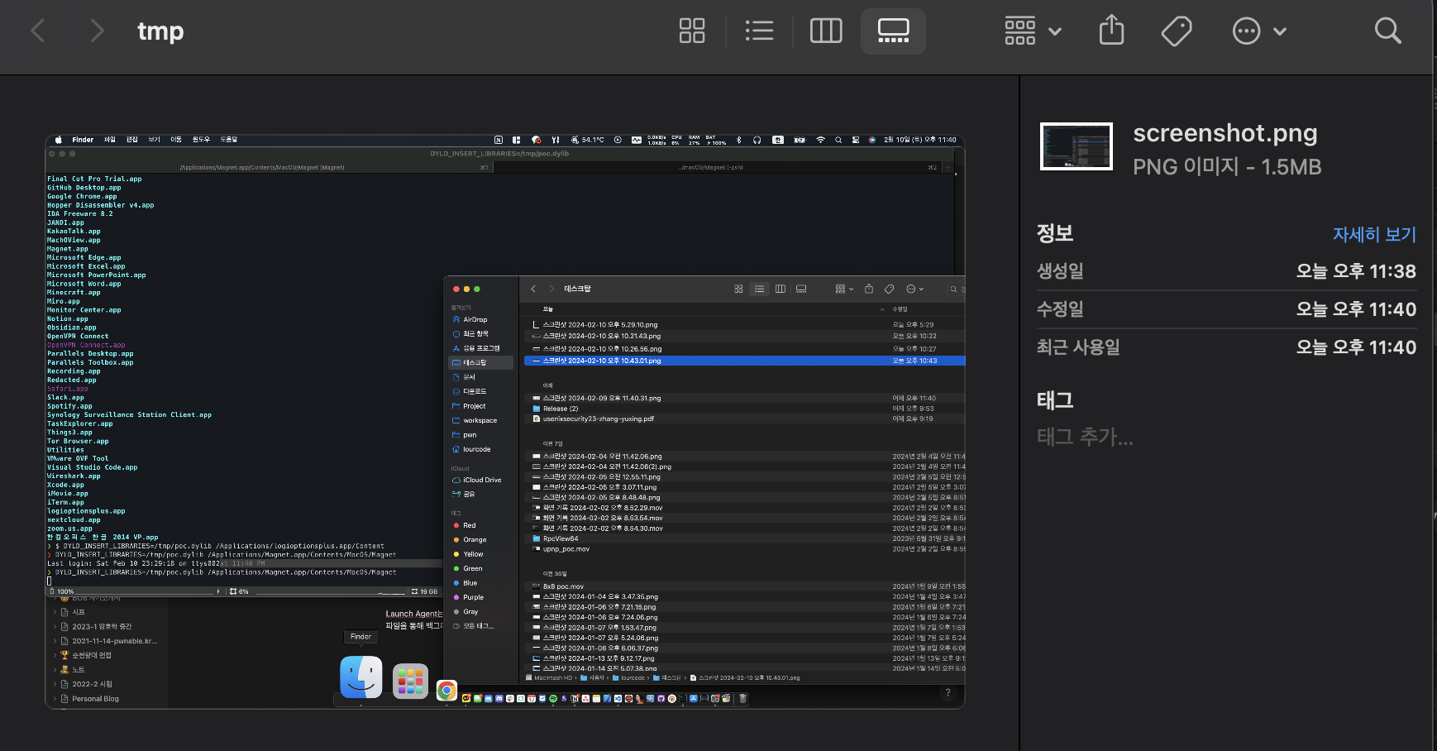Click the Share icon in toolbar
Viewport: 1437px width, 751px height.
point(1111,31)
